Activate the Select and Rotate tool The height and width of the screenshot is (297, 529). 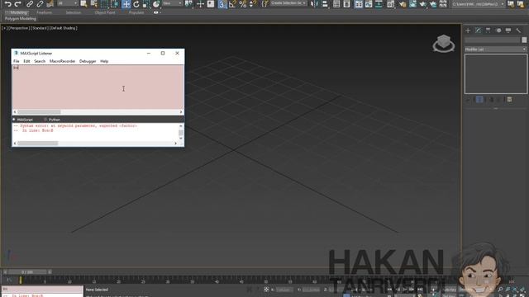(136, 4)
